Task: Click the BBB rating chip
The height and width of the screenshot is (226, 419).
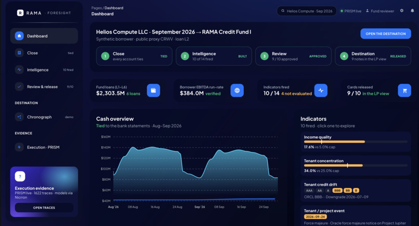Action: 337,191
